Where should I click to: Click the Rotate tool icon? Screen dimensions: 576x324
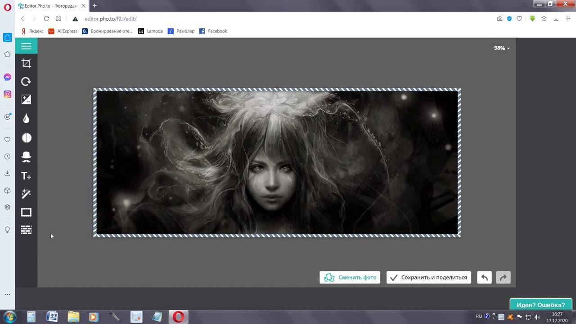26,81
